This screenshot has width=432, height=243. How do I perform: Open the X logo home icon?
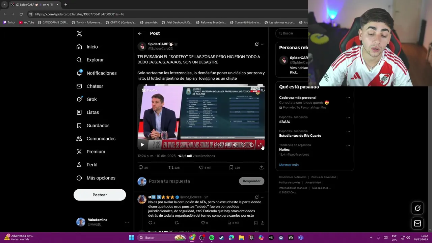(x=79, y=33)
